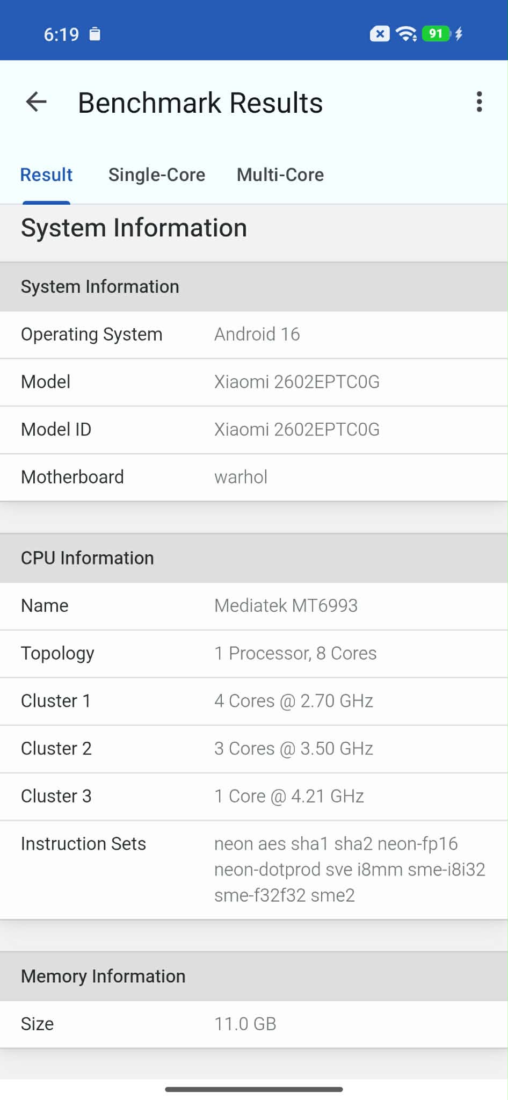Tap the Mediatek MT6993 name row

(254, 606)
